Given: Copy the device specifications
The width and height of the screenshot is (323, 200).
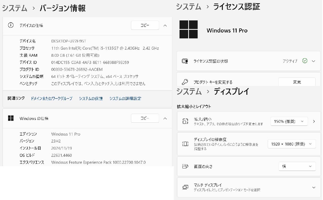Looking at the screenshot, I should pyautogui.click(x=145, y=25).
